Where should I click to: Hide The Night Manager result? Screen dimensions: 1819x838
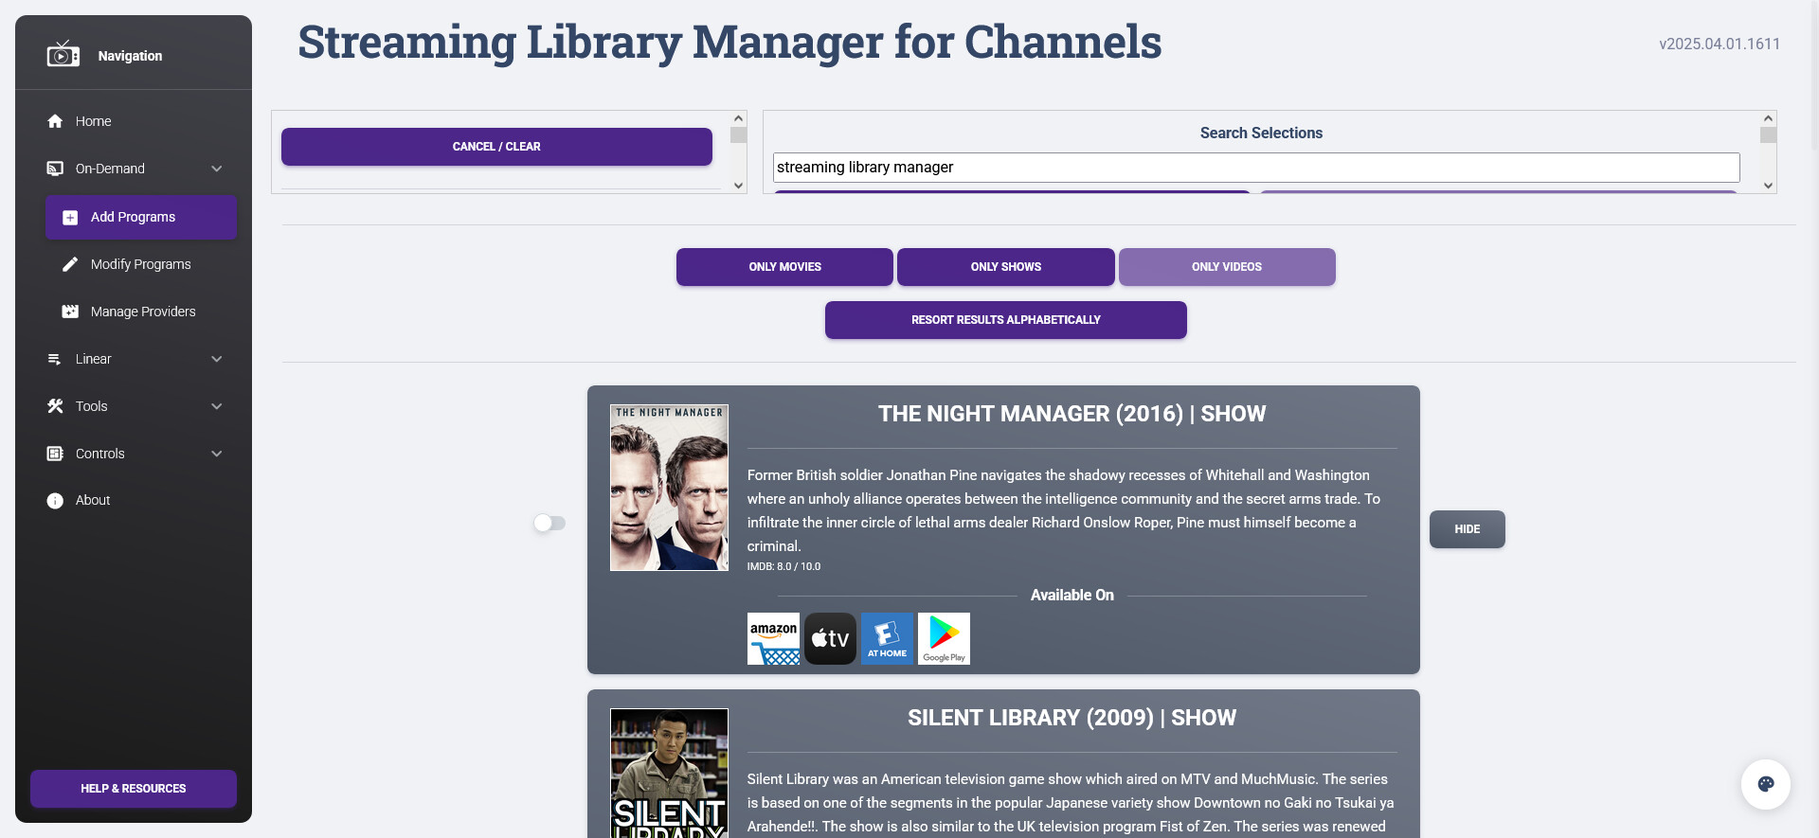[x=1467, y=529]
